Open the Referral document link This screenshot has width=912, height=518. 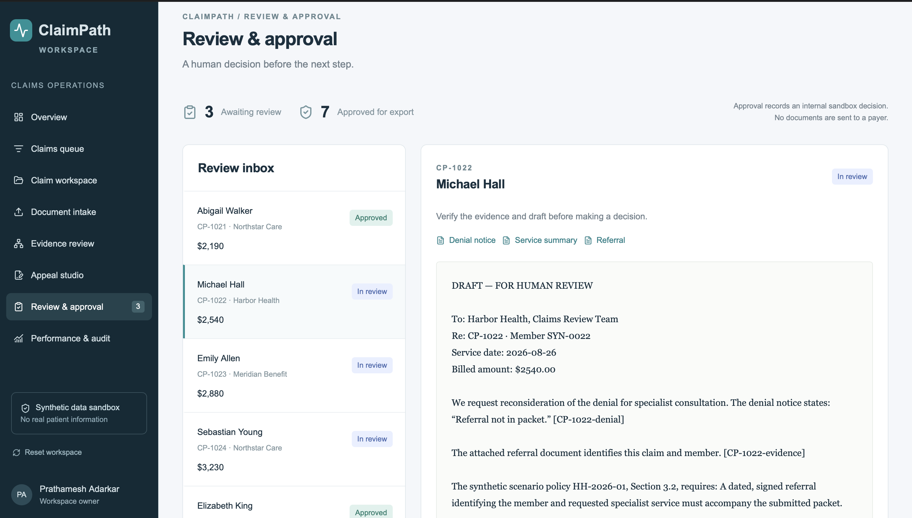(x=605, y=240)
